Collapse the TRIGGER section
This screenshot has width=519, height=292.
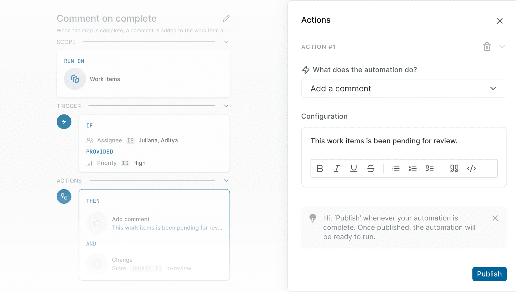coord(226,106)
